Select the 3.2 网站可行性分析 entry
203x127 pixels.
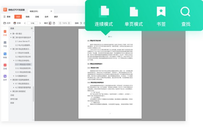click(23, 57)
